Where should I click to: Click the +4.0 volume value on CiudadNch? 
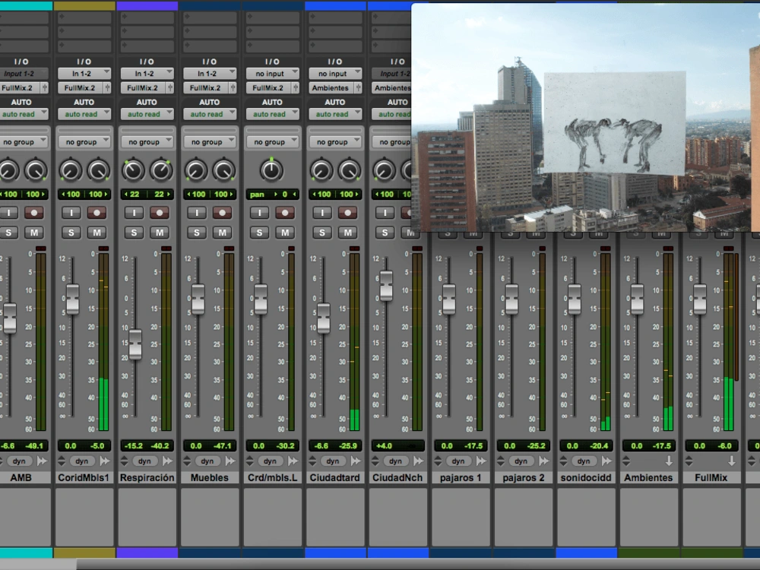(383, 446)
